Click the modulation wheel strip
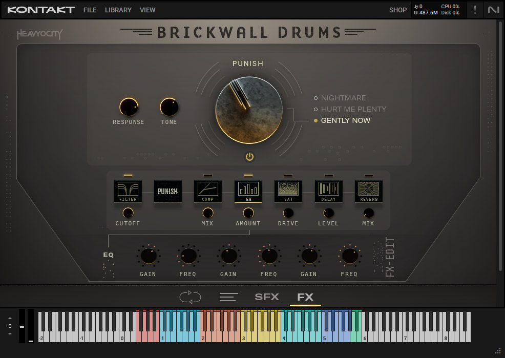The image size is (505, 358). (31, 326)
